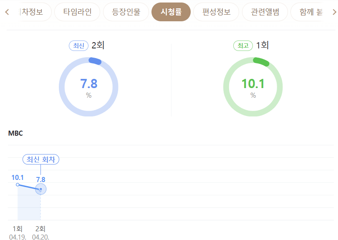Viewport: 338px width, 240px height.
Task: Click the 1회 04.19. axis label
Action: click(18, 232)
